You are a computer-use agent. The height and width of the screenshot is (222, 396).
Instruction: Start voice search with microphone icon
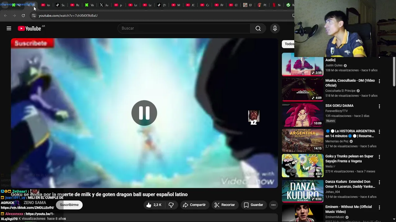click(x=275, y=28)
